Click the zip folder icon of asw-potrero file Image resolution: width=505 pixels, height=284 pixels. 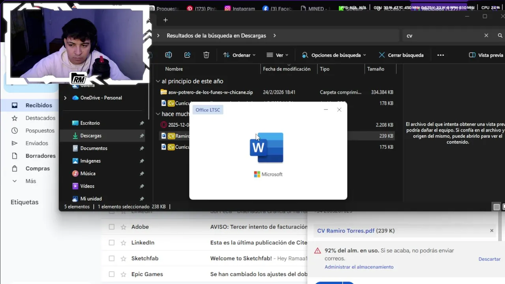tap(164, 92)
